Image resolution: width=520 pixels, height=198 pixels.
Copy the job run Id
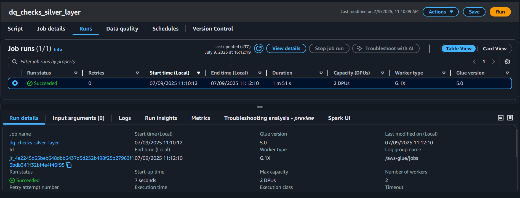(69, 165)
